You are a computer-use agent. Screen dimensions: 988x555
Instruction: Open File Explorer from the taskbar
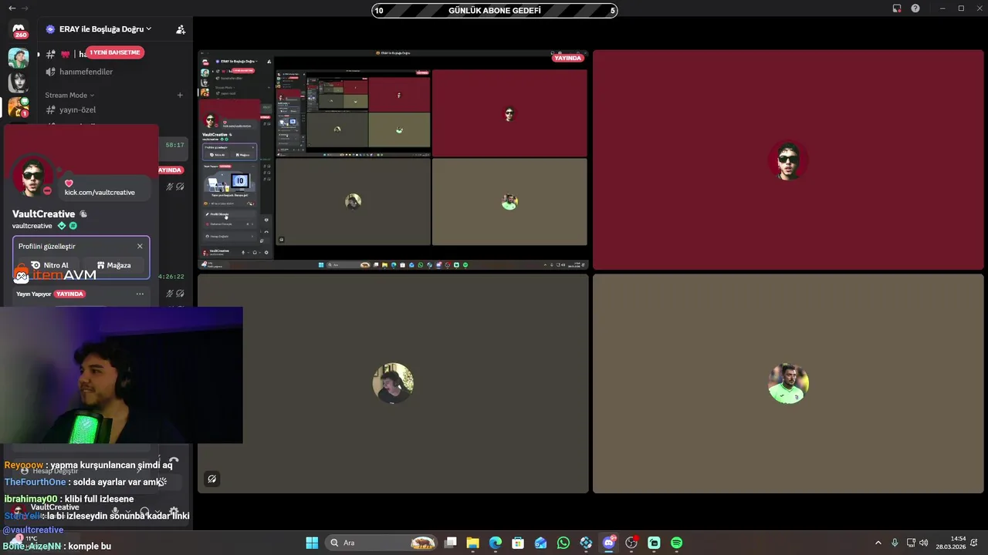473,543
